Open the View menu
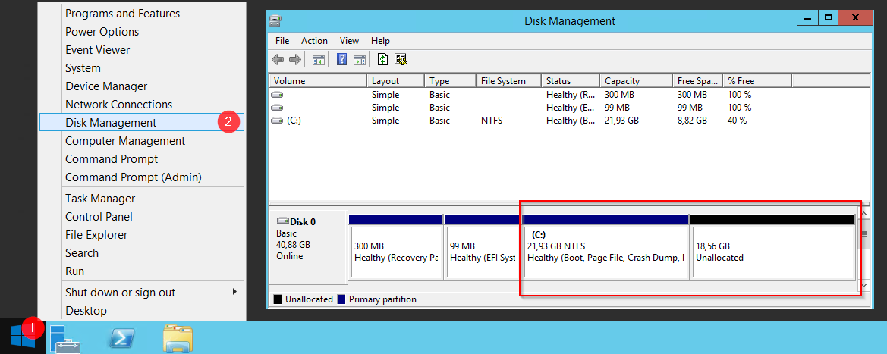This screenshot has height=354, width=887. (x=349, y=41)
